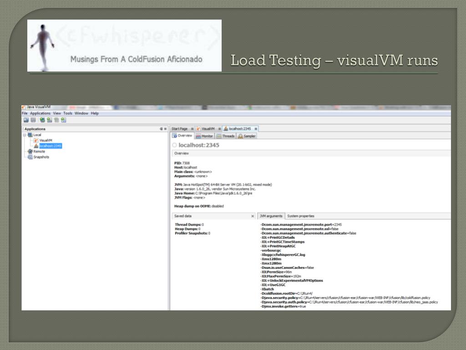Switch to the System properties tab
This screenshot has height=350, width=466.
pos(301,216)
